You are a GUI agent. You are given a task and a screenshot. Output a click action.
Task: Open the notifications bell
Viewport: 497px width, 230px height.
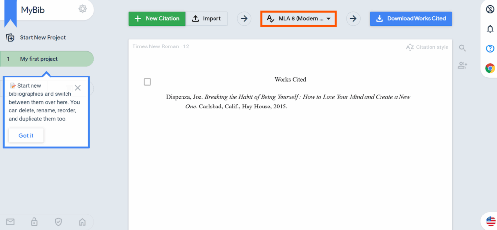[x=490, y=29]
